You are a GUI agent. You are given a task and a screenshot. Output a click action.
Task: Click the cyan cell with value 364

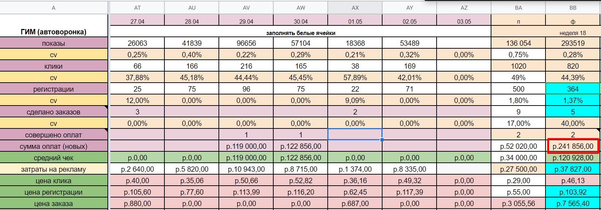click(x=573, y=89)
